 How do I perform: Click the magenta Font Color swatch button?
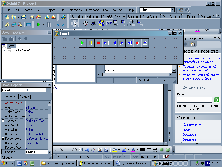click(133, 150)
